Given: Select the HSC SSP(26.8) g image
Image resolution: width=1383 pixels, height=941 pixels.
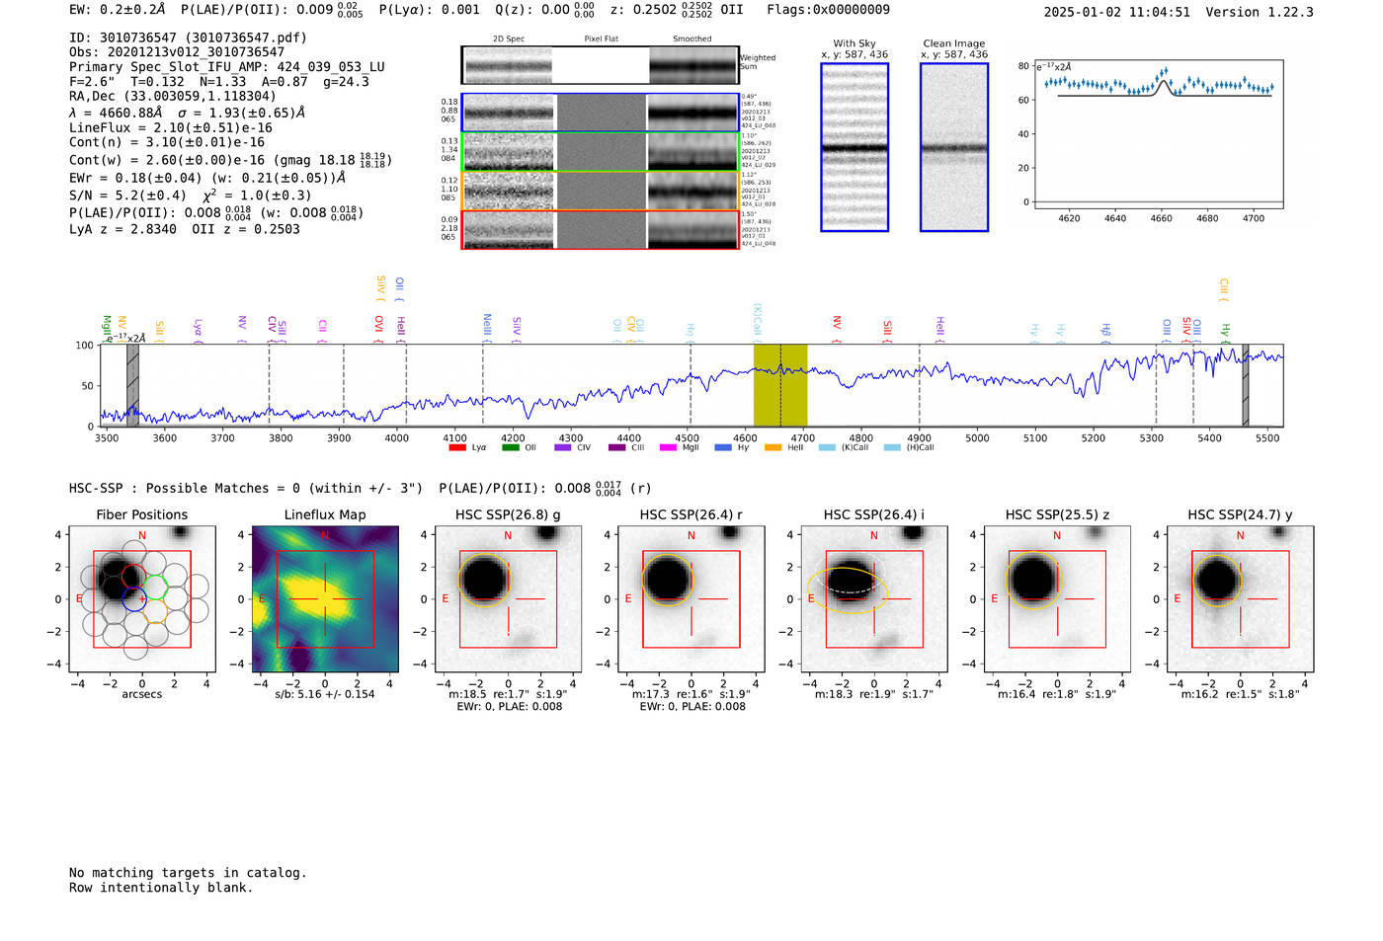Looking at the screenshot, I should (508, 598).
